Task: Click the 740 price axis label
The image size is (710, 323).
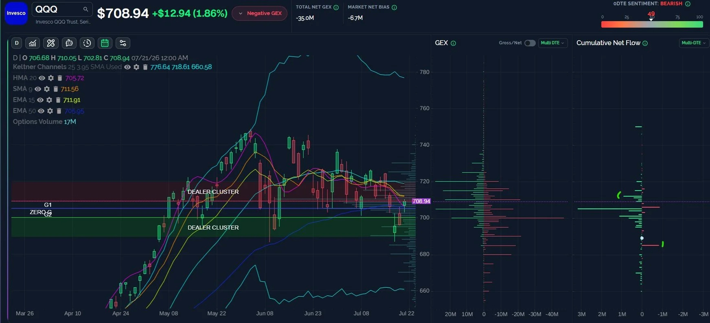Action: coord(424,145)
